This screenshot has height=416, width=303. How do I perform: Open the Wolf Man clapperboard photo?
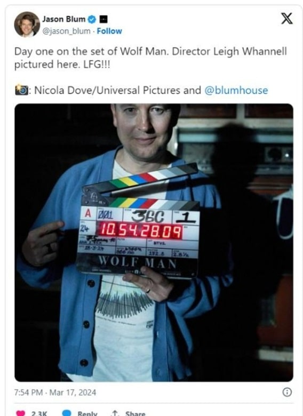coord(154,243)
